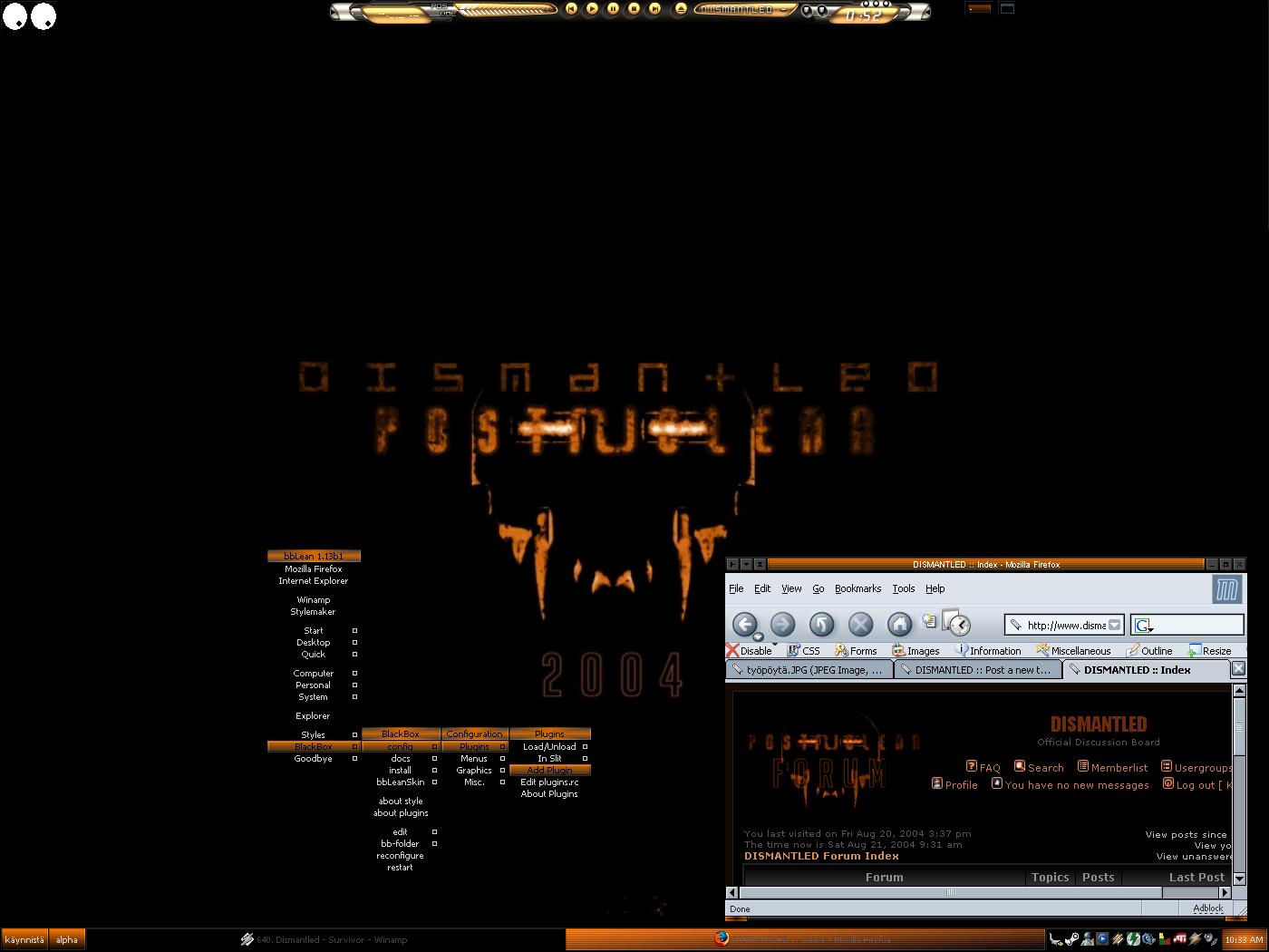Open the forum Profile link
Viewport: 1269px width, 952px height.
point(954,784)
